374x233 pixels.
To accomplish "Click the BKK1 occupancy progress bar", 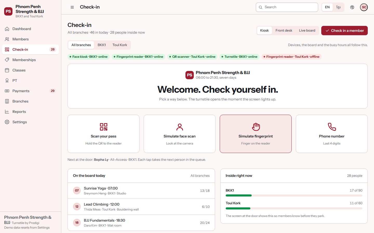I will [x=294, y=195].
